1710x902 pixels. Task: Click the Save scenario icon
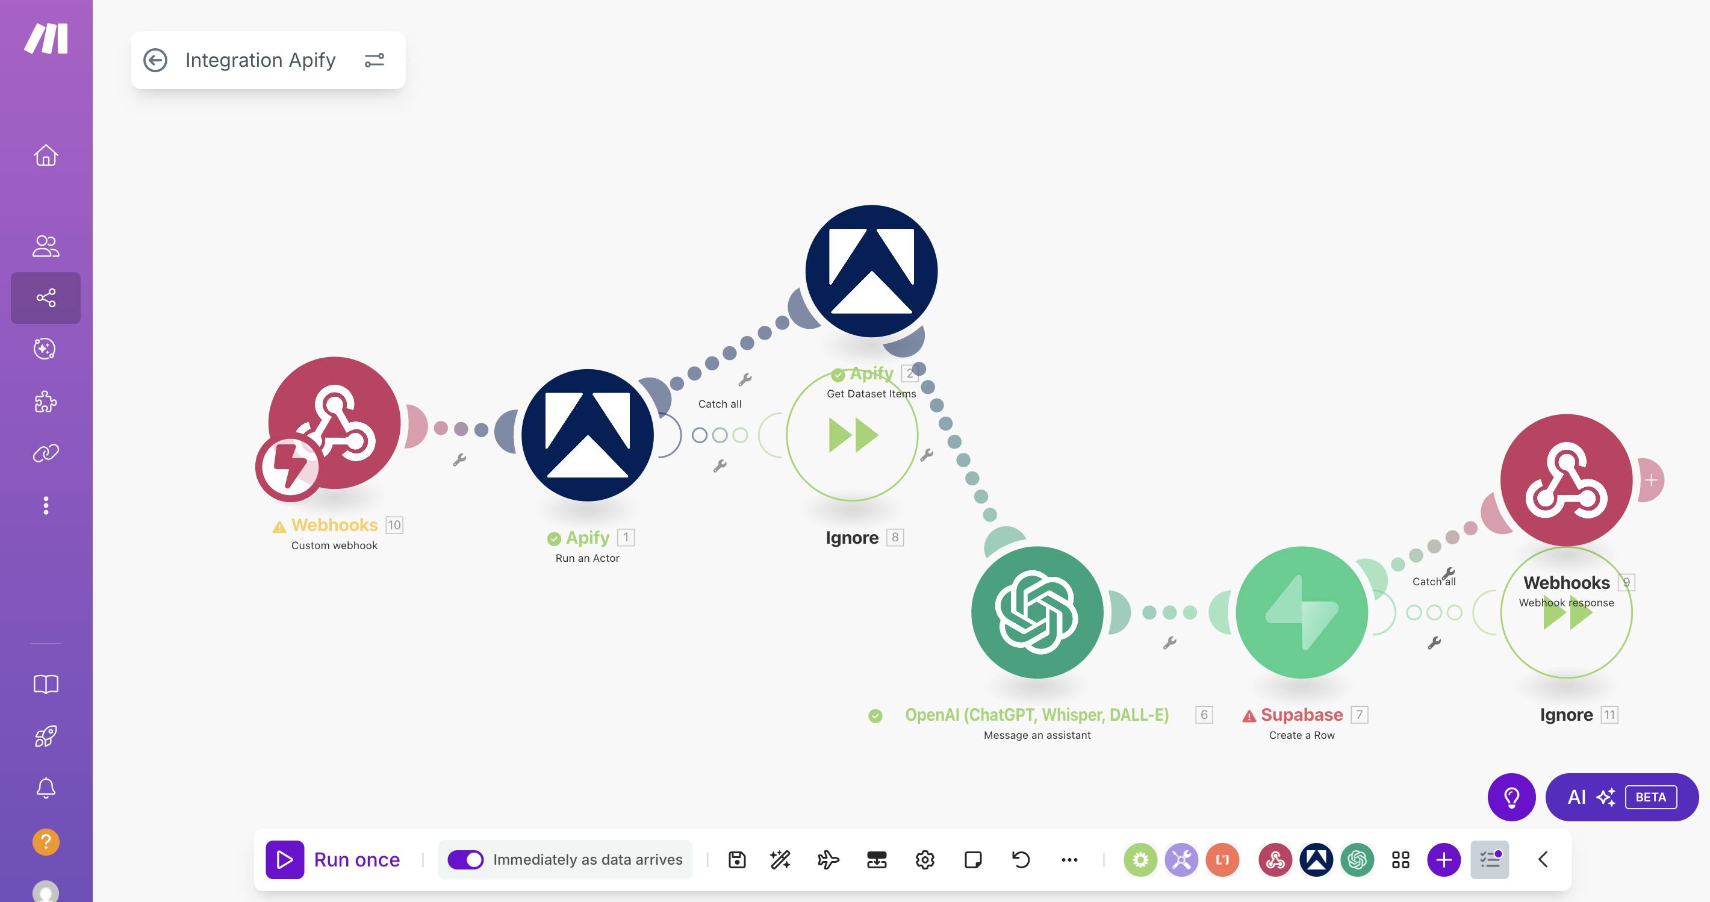(737, 859)
